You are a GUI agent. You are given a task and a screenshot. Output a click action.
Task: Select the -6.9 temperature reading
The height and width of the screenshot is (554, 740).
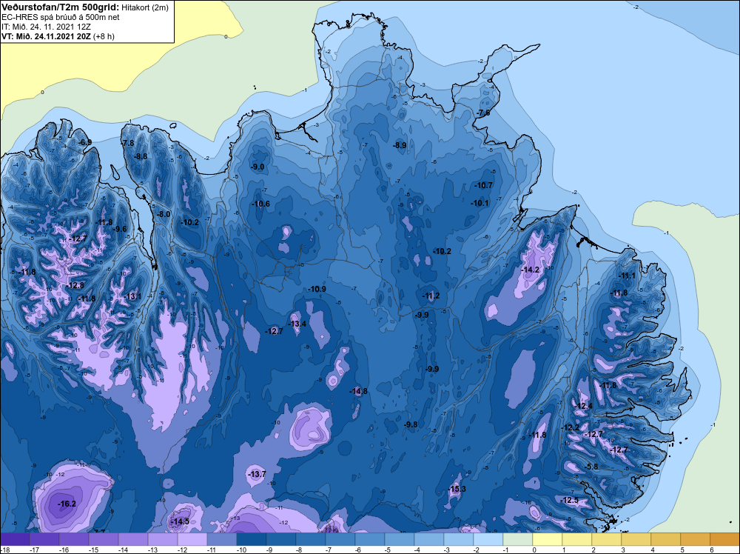[x=85, y=142]
